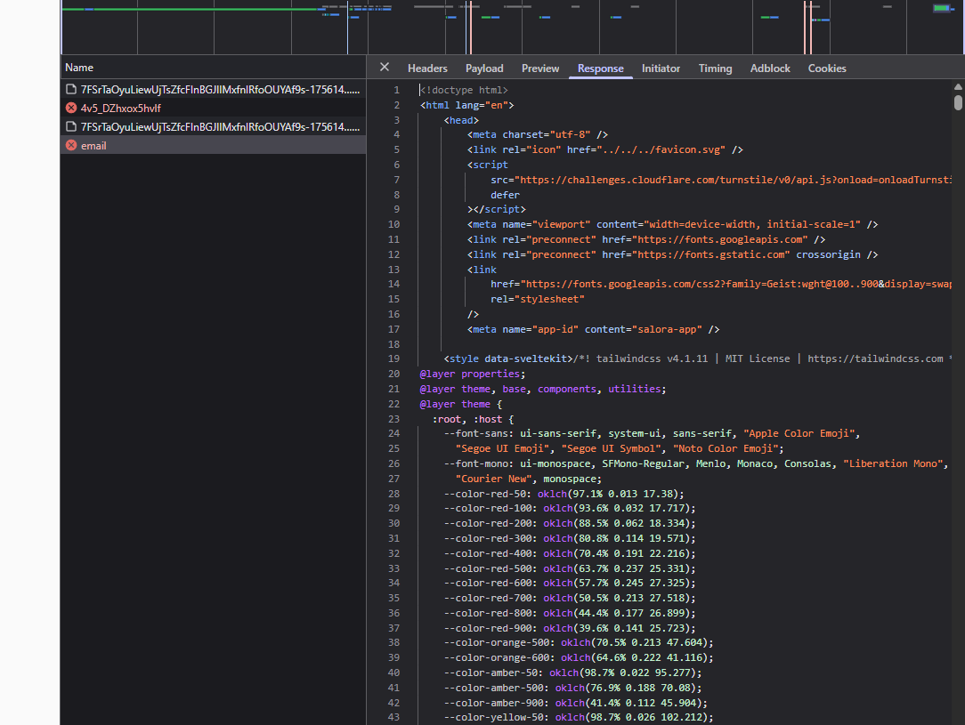Click the --color-red-600 declaration
The image size is (965, 725).
[570, 583]
